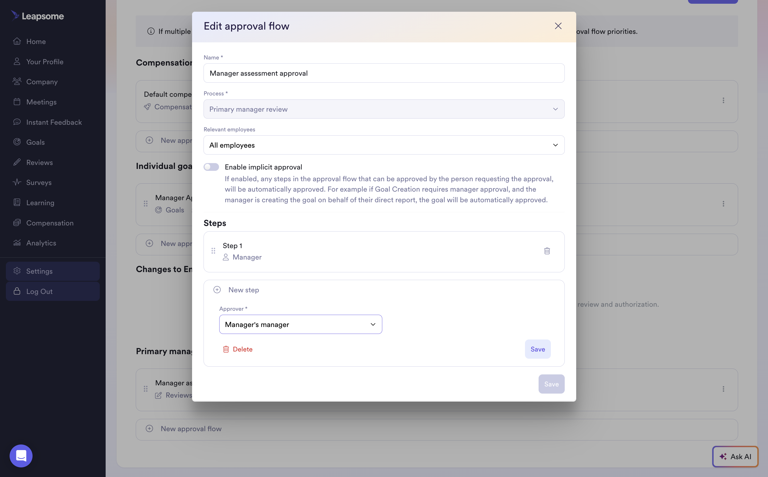The image size is (768, 477).
Task: Click the New step plus icon
Action: coord(217,290)
